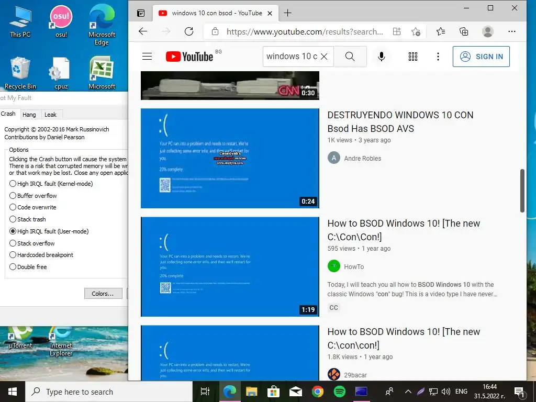Click the taskbar 'Type here to search' box

(109, 392)
